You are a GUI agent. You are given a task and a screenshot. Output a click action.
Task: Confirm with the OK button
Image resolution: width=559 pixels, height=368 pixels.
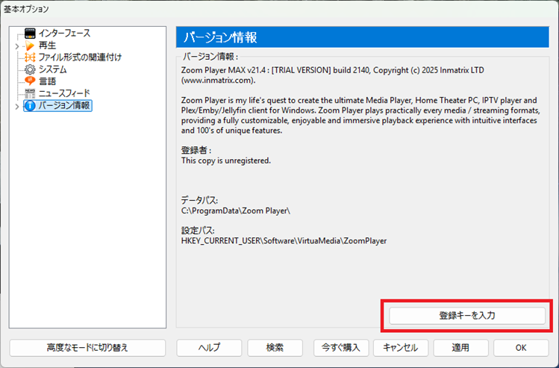point(521,348)
